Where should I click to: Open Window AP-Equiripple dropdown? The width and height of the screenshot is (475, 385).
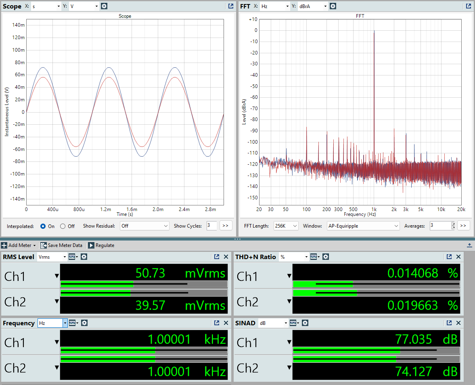363,226
